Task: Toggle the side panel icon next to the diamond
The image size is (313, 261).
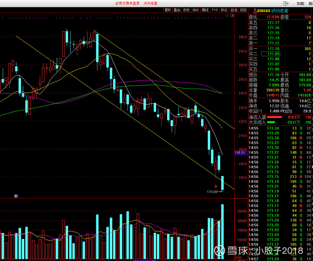Action: (232, 16)
